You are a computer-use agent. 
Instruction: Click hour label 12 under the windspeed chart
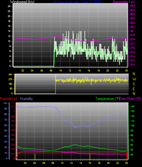click(70, 71)
